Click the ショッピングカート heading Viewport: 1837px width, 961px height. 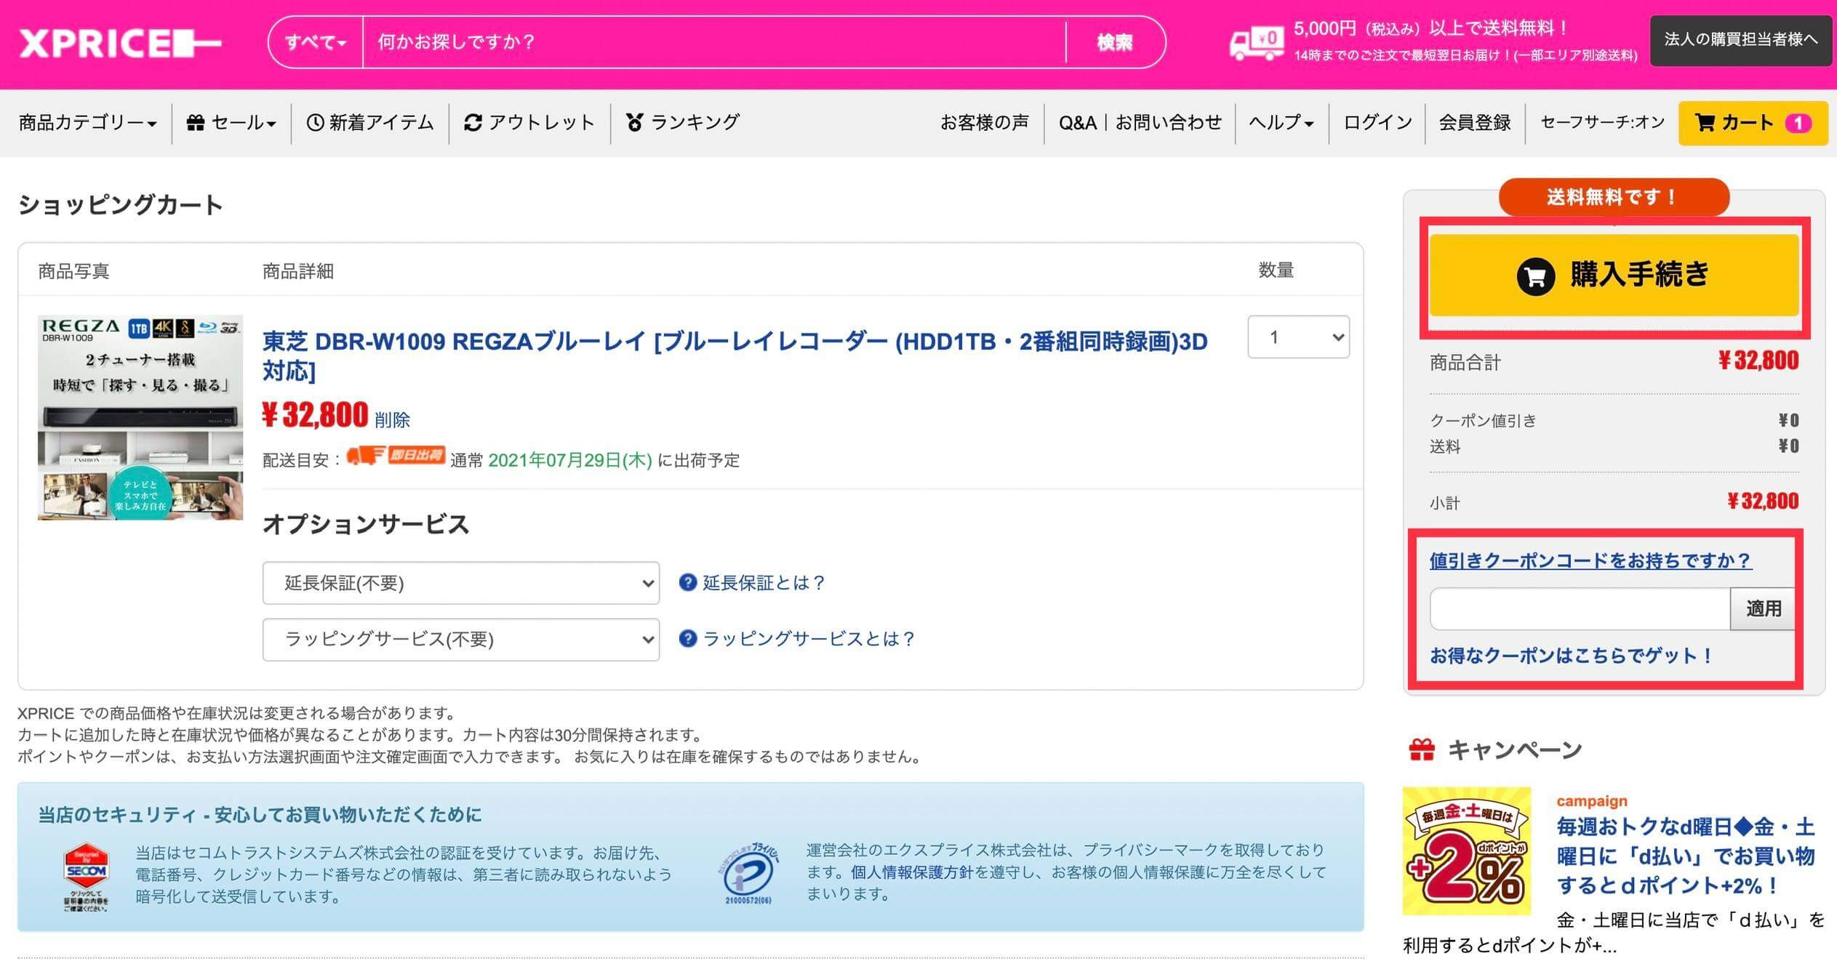pyautogui.click(x=120, y=205)
